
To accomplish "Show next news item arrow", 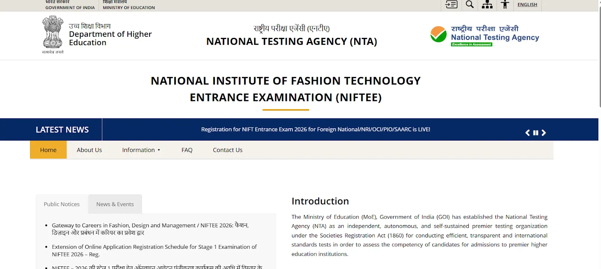I will (x=544, y=133).
